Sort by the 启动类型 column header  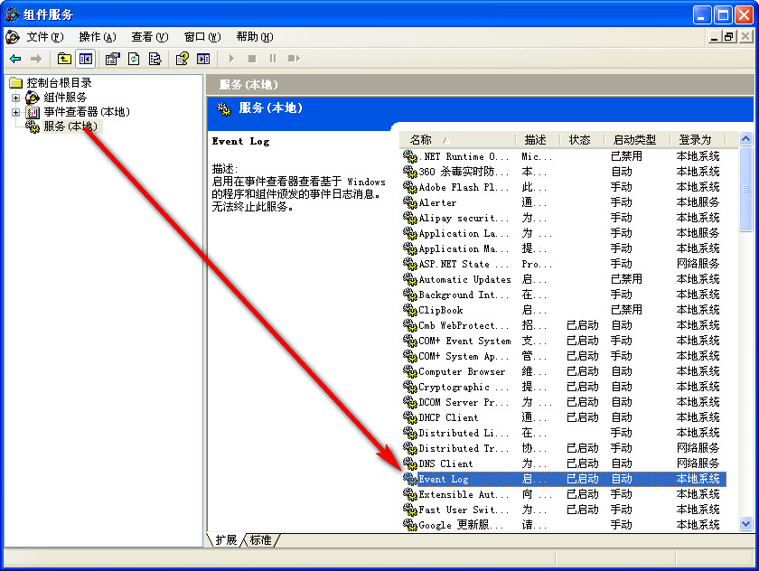(634, 140)
